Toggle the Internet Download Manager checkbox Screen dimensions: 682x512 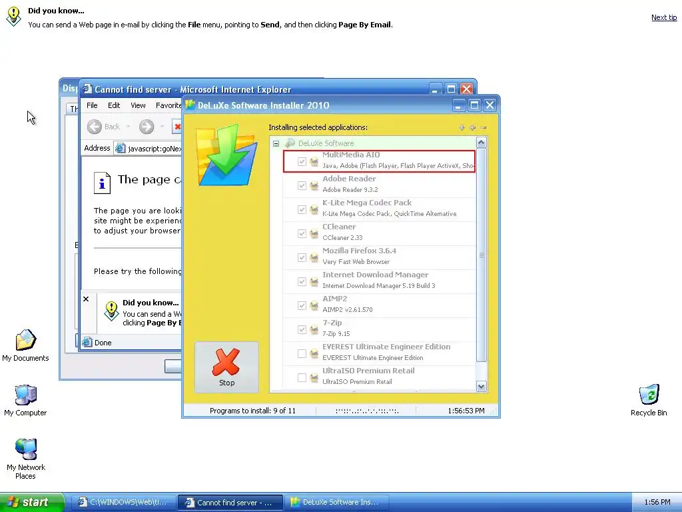302,281
